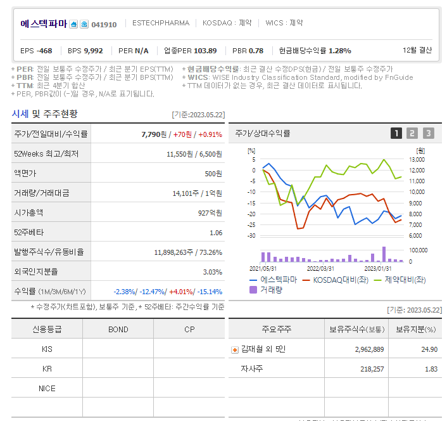
Task: Click the WICS : 제약 label
Action: [284, 23]
